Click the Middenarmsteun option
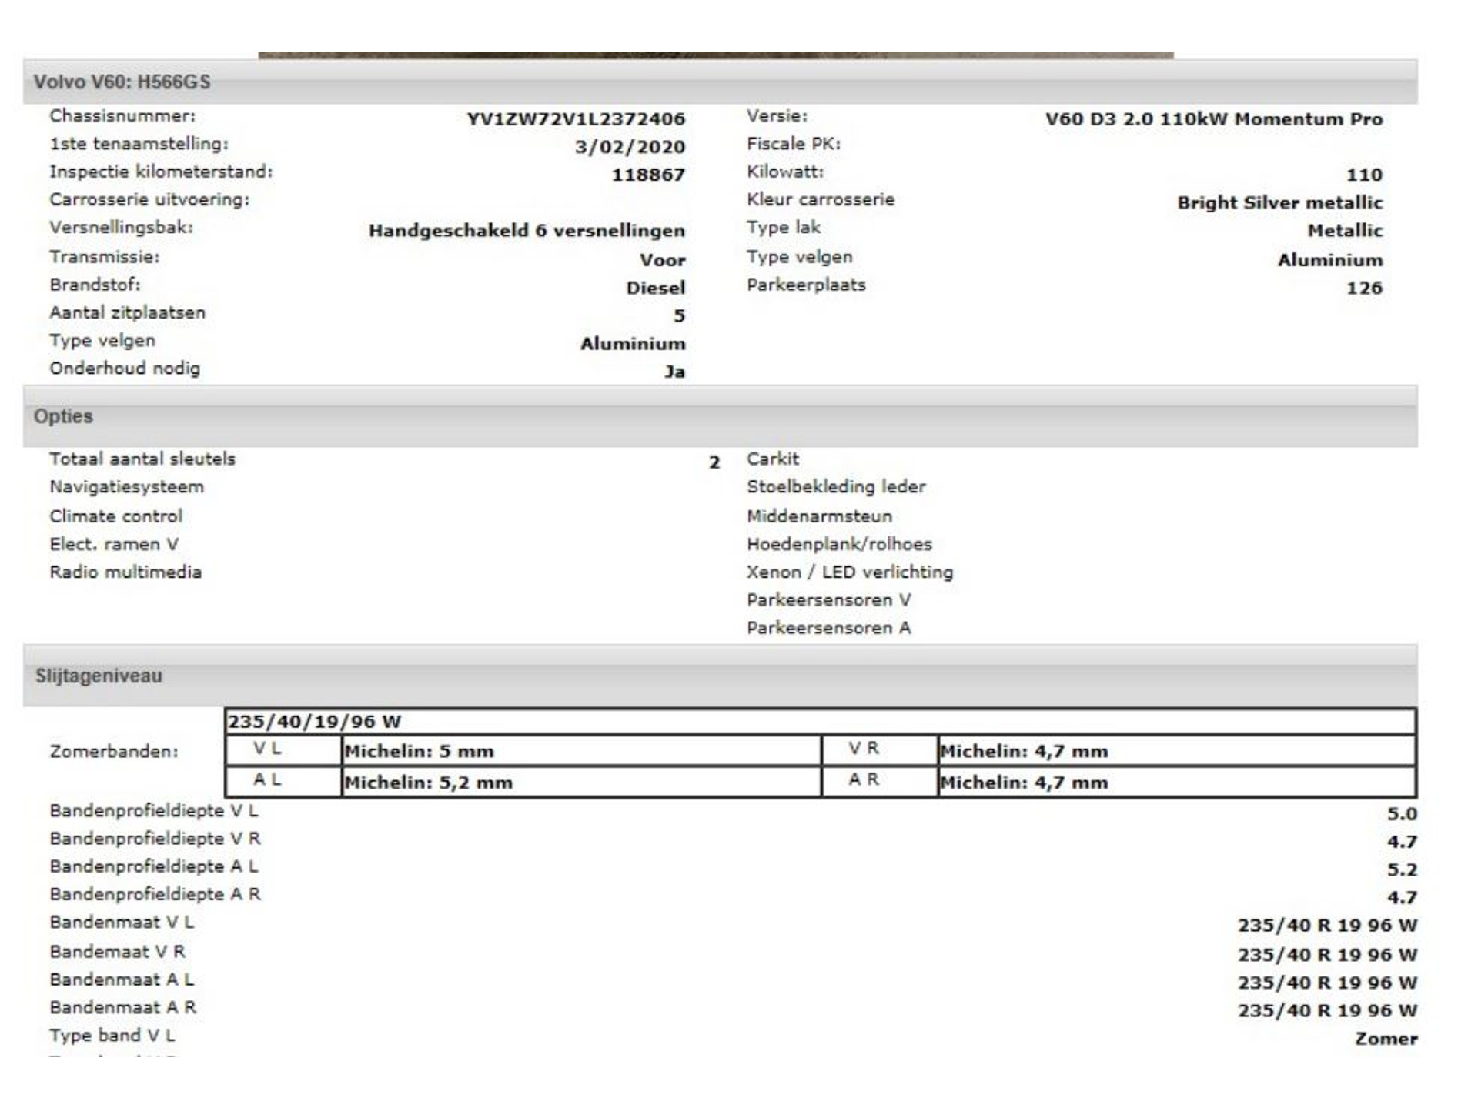 [819, 516]
